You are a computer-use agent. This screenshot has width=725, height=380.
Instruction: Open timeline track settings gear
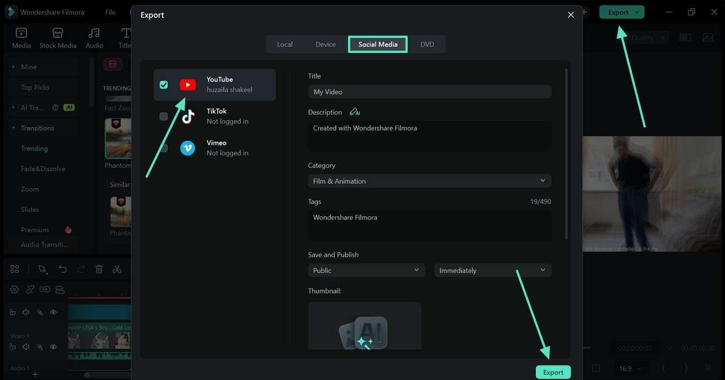click(14, 289)
